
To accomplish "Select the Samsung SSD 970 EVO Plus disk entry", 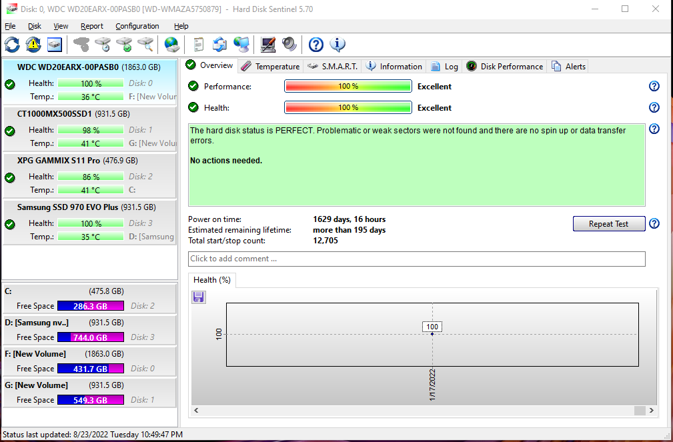I will [89, 222].
